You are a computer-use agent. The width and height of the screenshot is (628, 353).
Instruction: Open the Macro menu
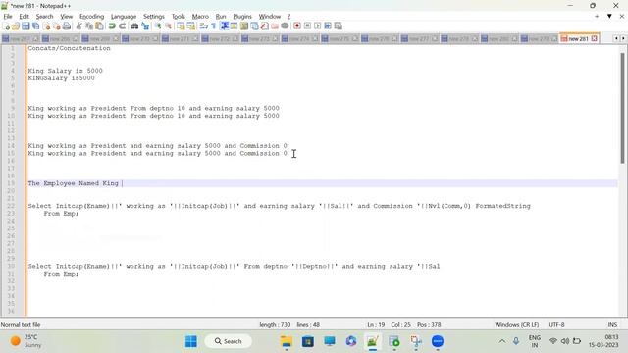[x=200, y=17]
